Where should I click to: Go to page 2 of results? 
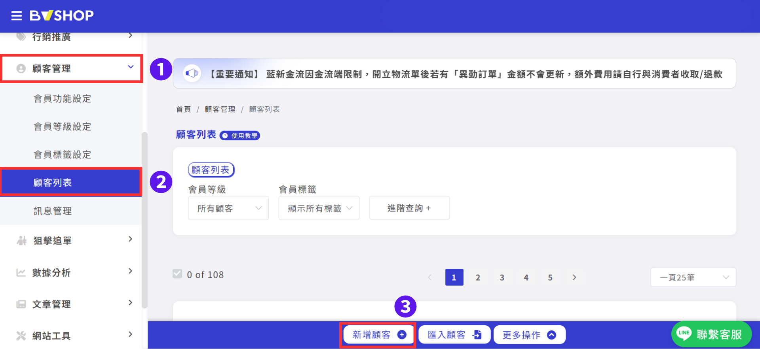click(x=478, y=277)
